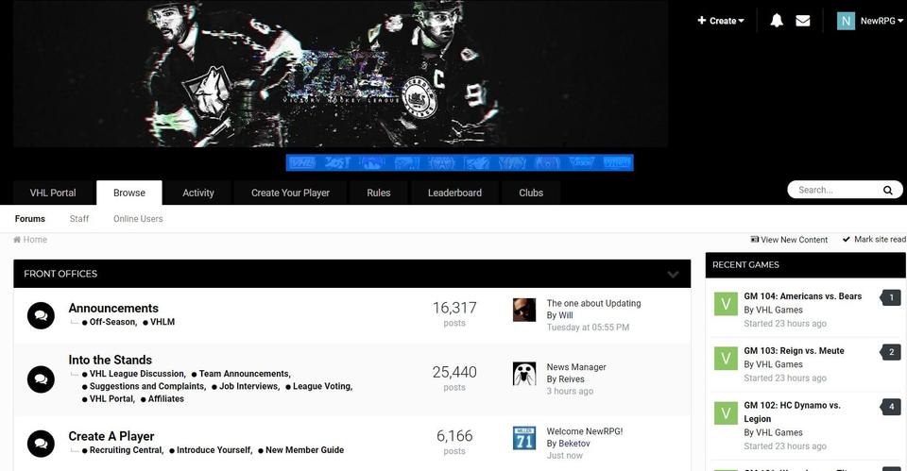The image size is (907, 471).
Task: Open the New Member Guide subforum
Action: pyautogui.click(x=305, y=450)
